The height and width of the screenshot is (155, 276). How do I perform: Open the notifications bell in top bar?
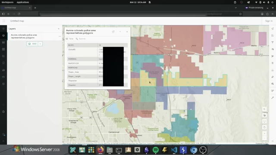pos(150,2)
